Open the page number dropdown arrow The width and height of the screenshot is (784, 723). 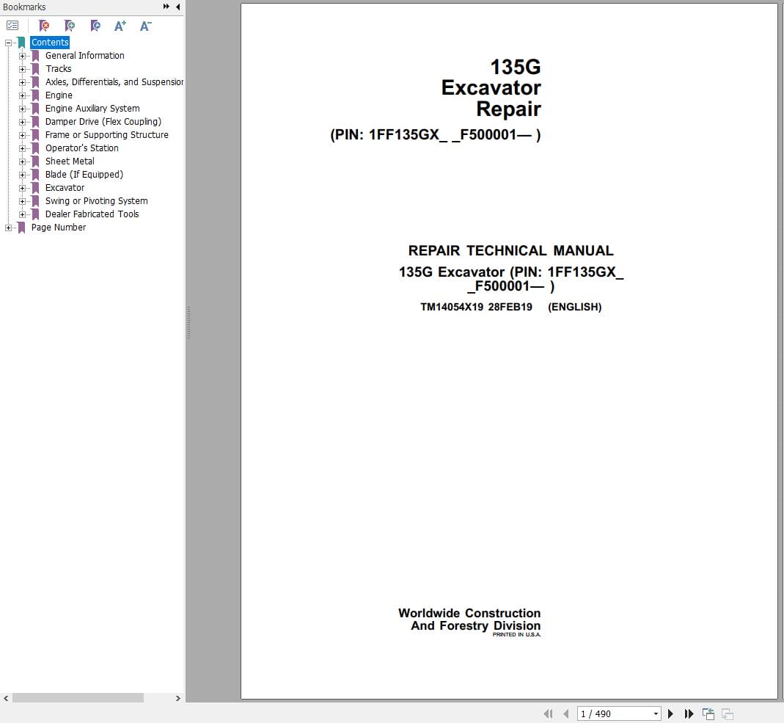(656, 714)
